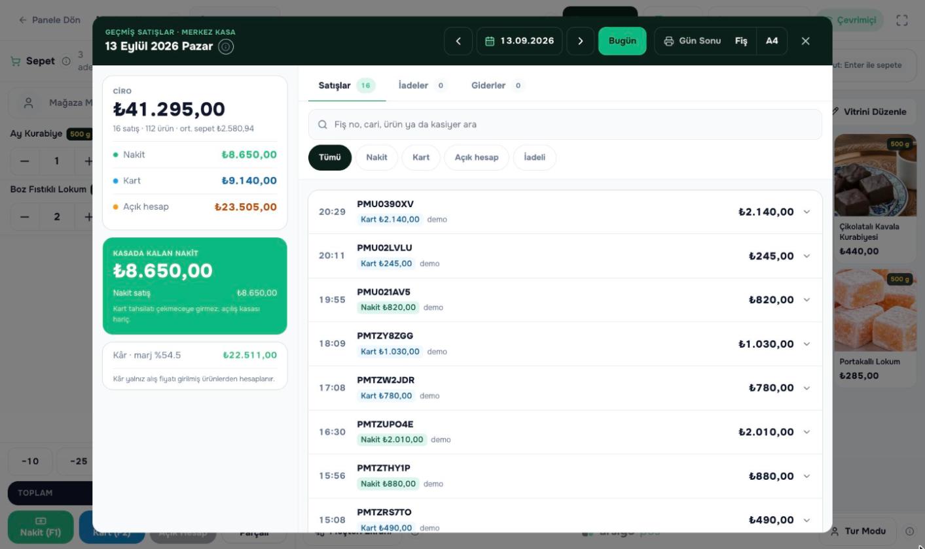Focus the receipt search field
Screen dimensions: 925x549
(x=565, y=124)
